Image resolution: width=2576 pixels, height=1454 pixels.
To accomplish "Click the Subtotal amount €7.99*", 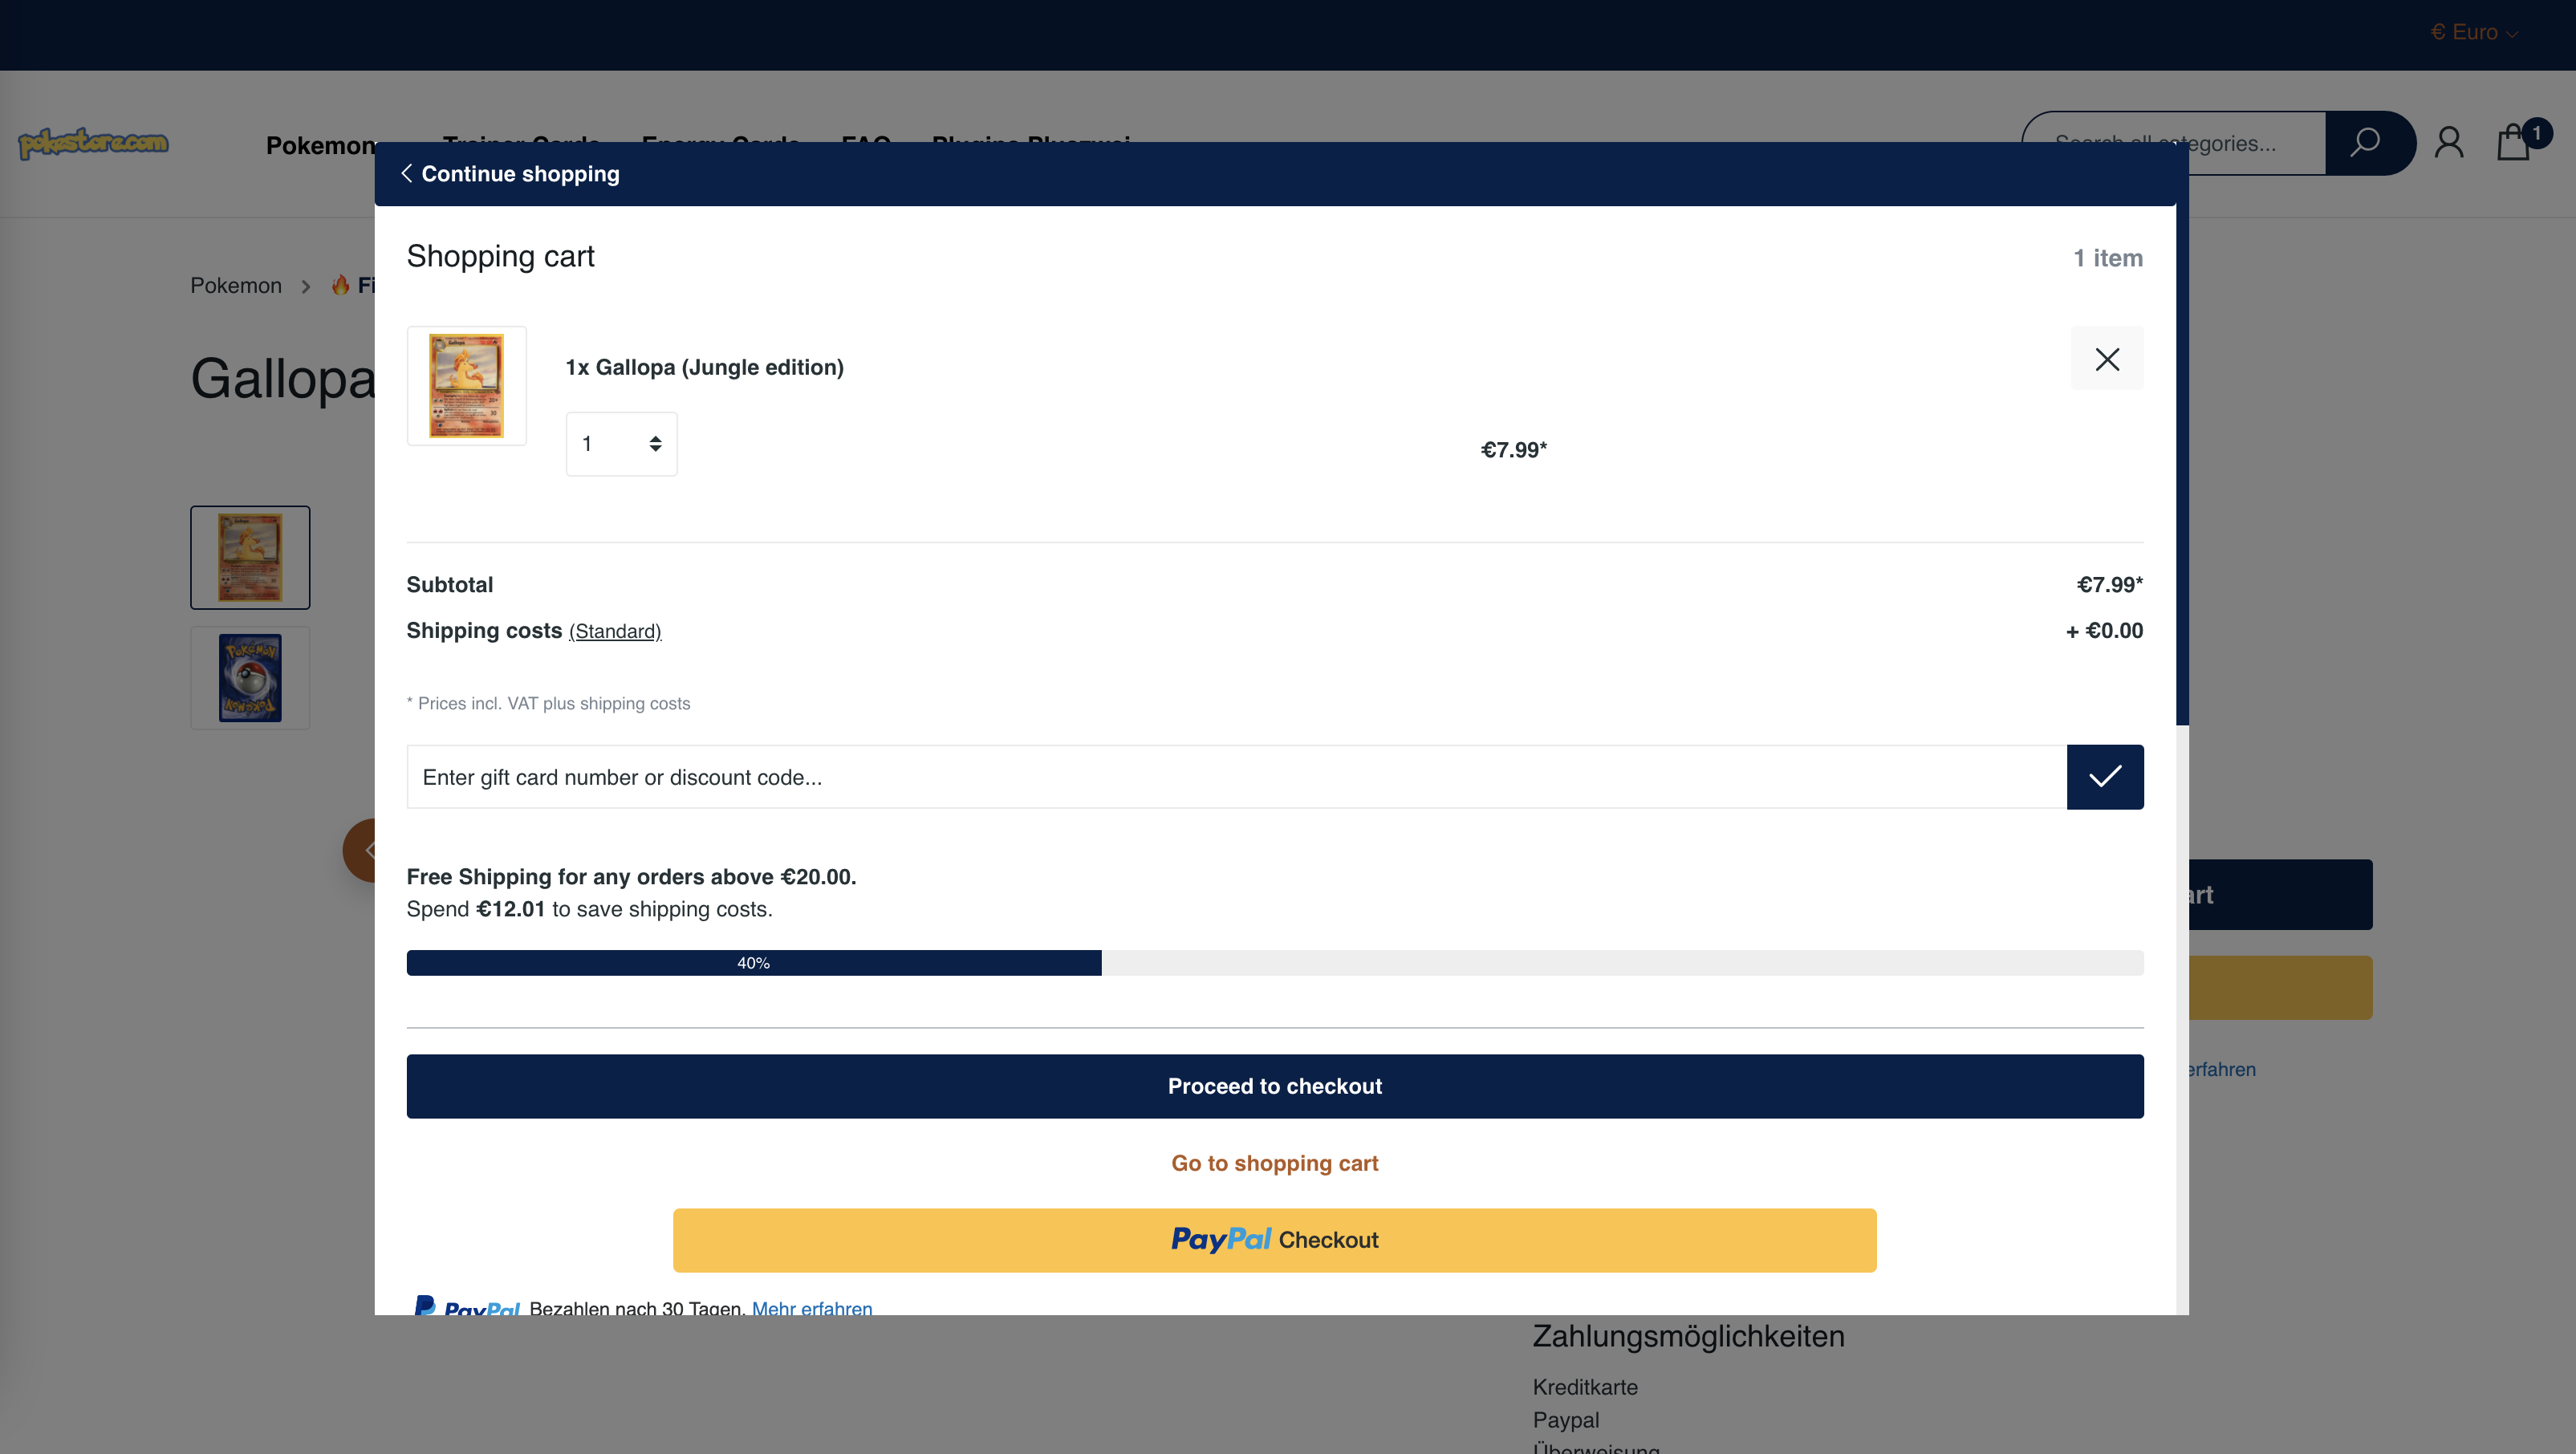I will click(2109, 585).
